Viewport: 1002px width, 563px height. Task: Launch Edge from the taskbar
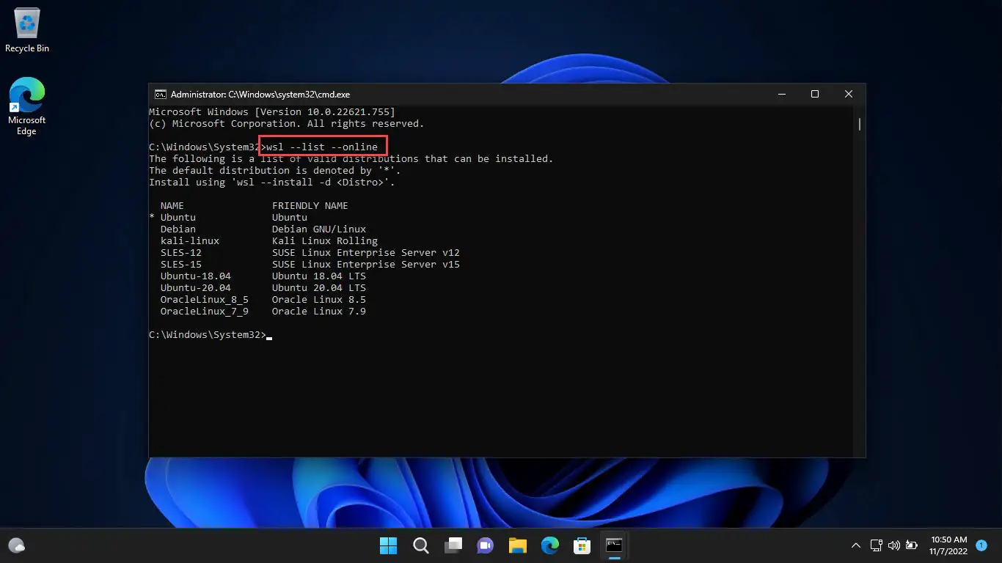pyautogui.click(x=550, y=545)
